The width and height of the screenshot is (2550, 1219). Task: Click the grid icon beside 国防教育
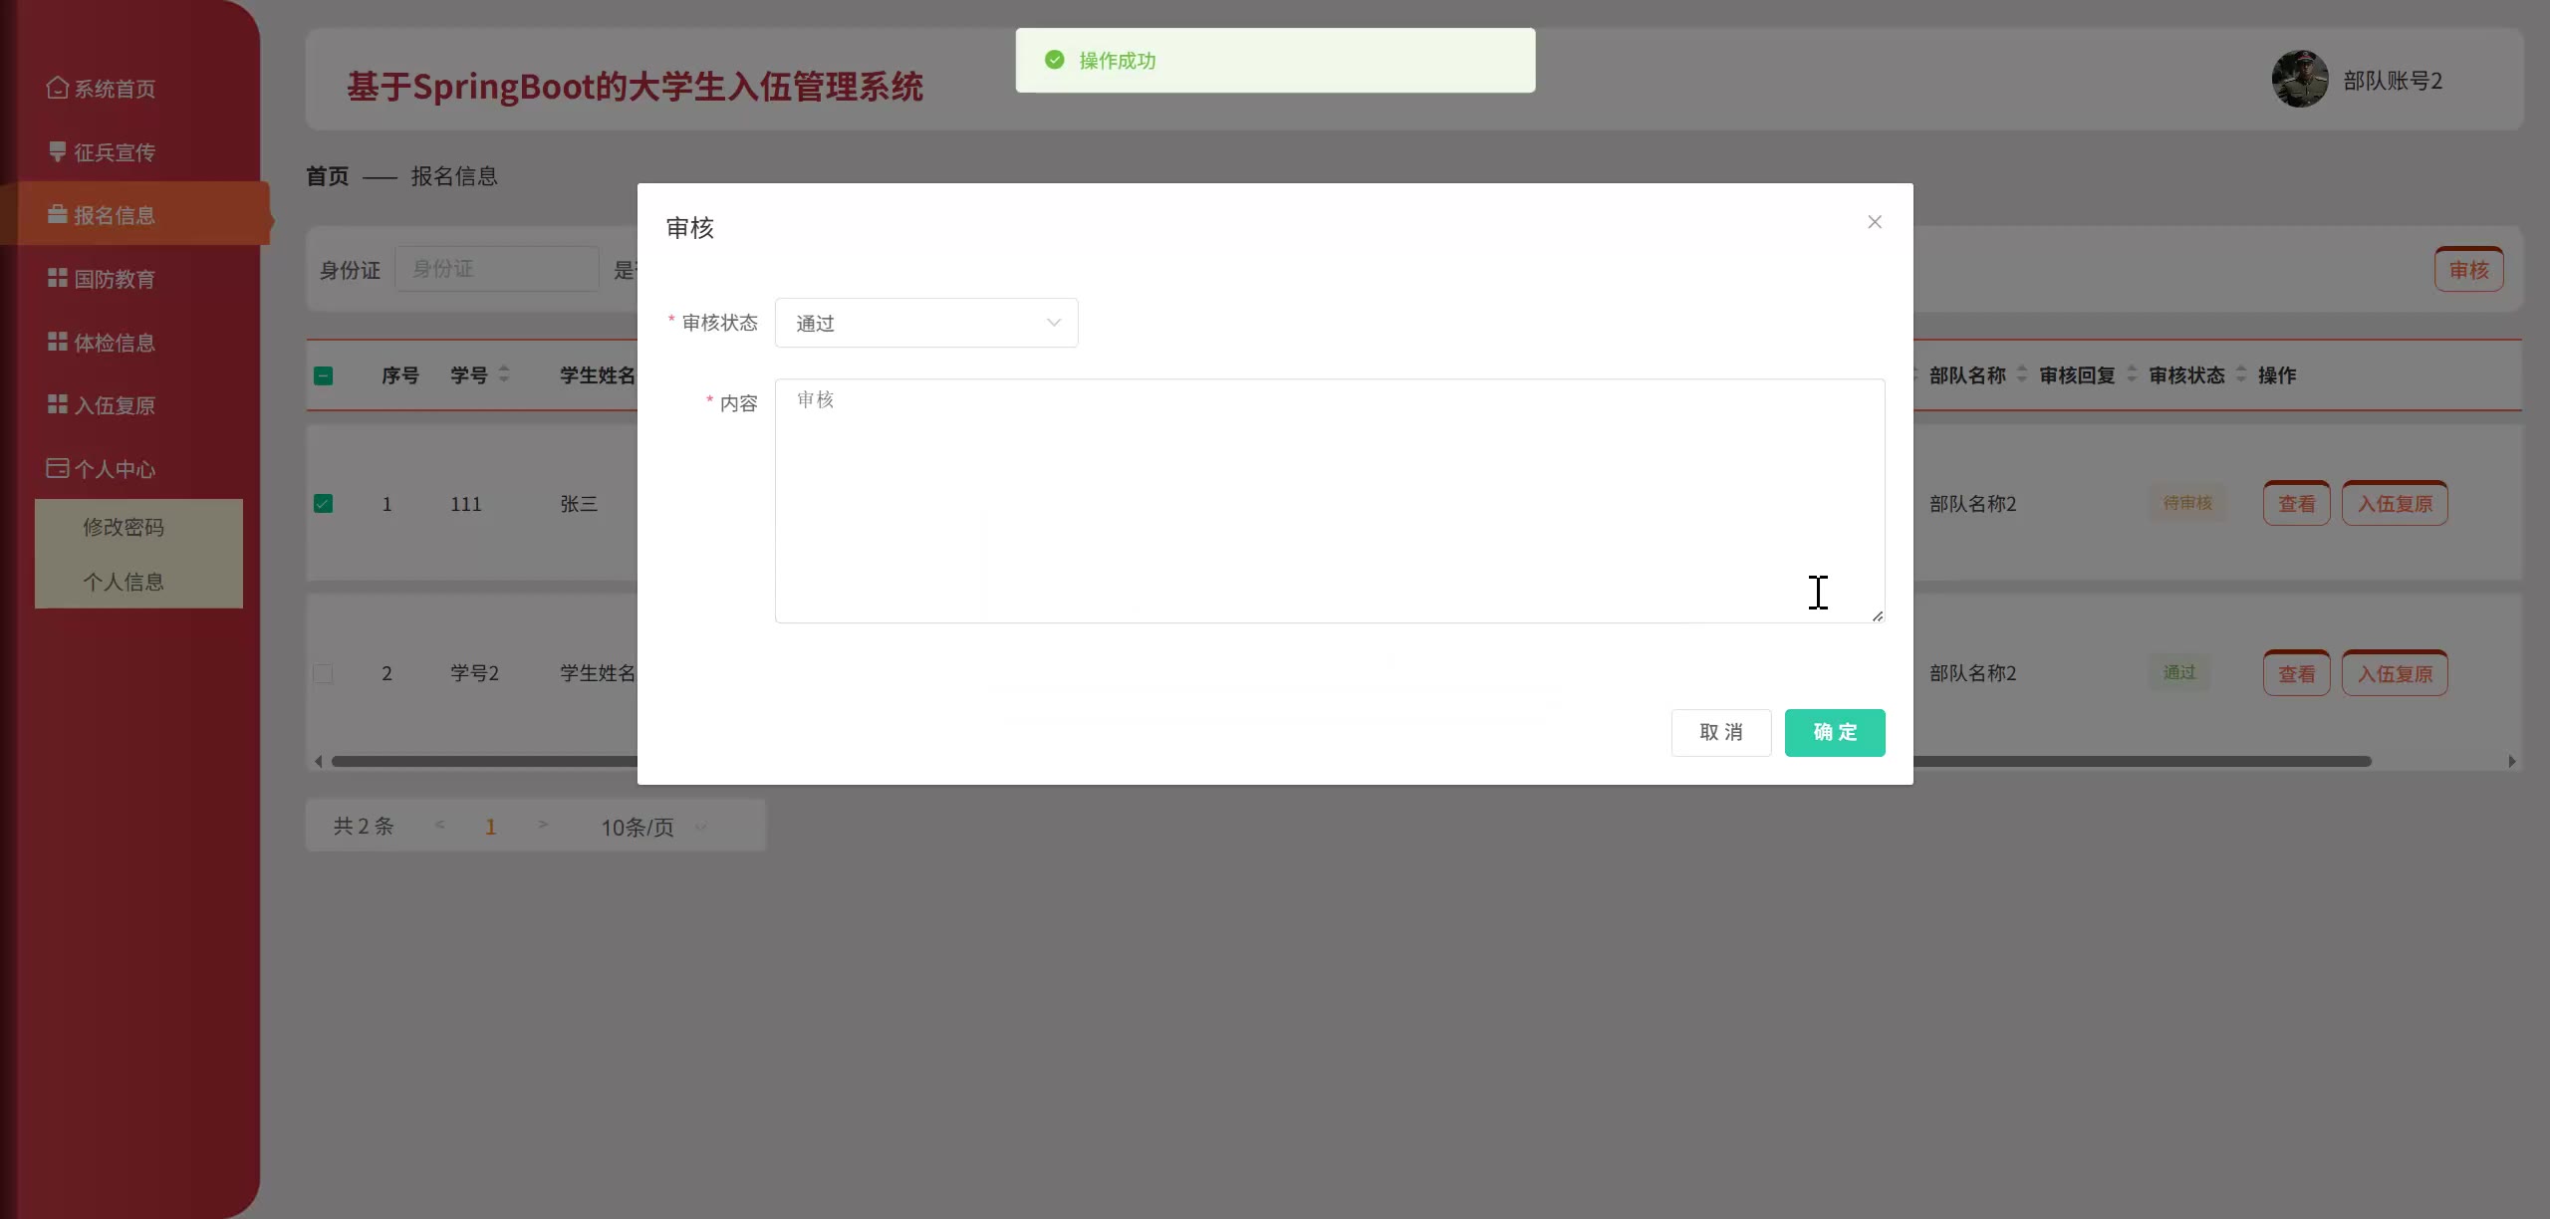tap(57, 279)
